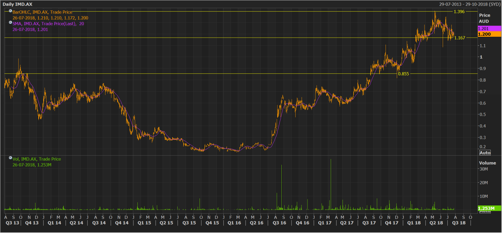Click the 0.2 price axis value
Viewport: 502px width, 233px height.
482,147
